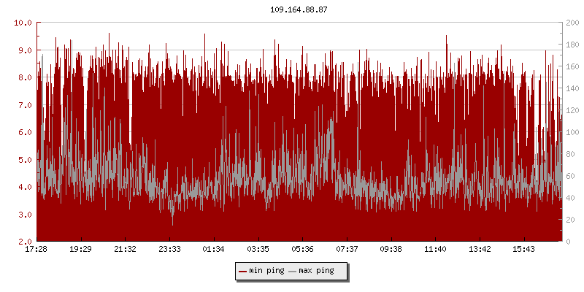
Task: Select the 09:38 time axis label
Action: coord(391,250)
